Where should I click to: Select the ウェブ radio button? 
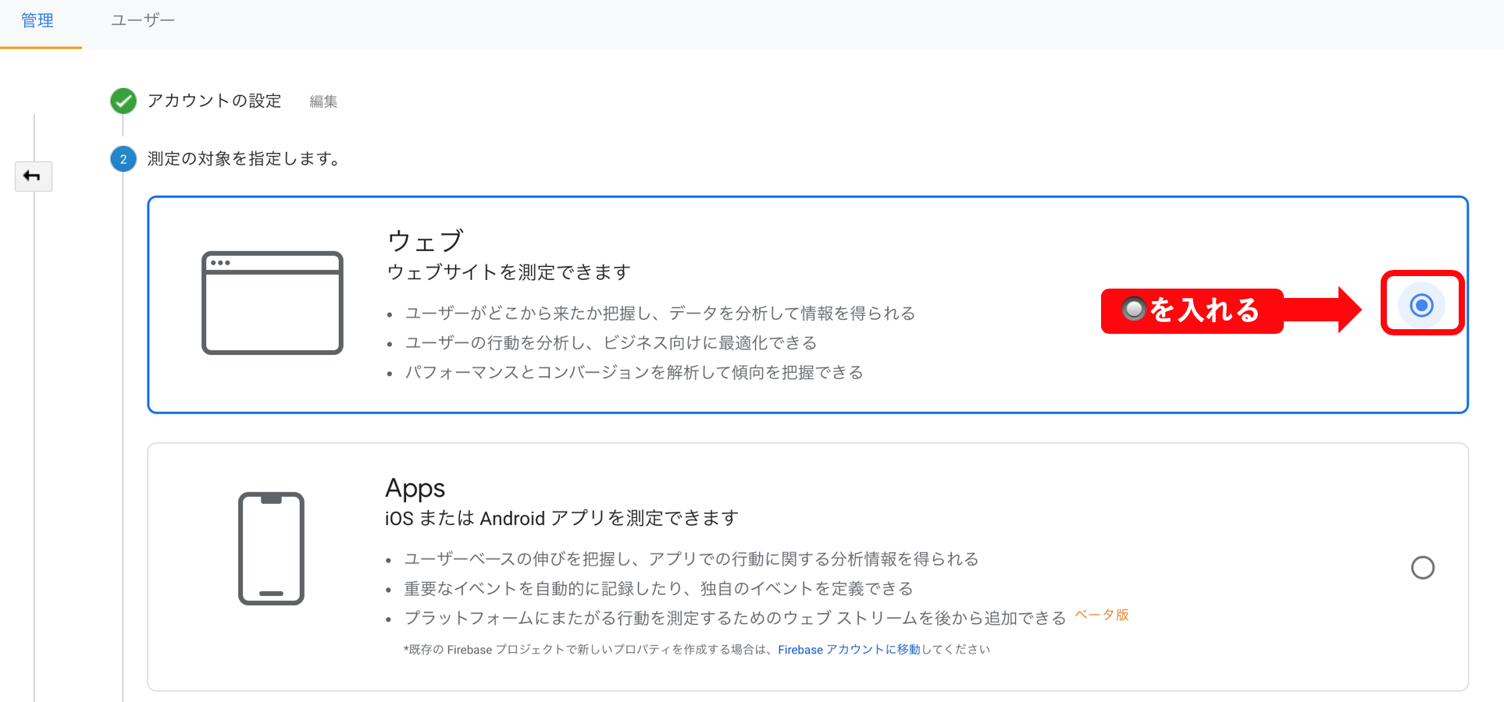tap(1421, 305)
